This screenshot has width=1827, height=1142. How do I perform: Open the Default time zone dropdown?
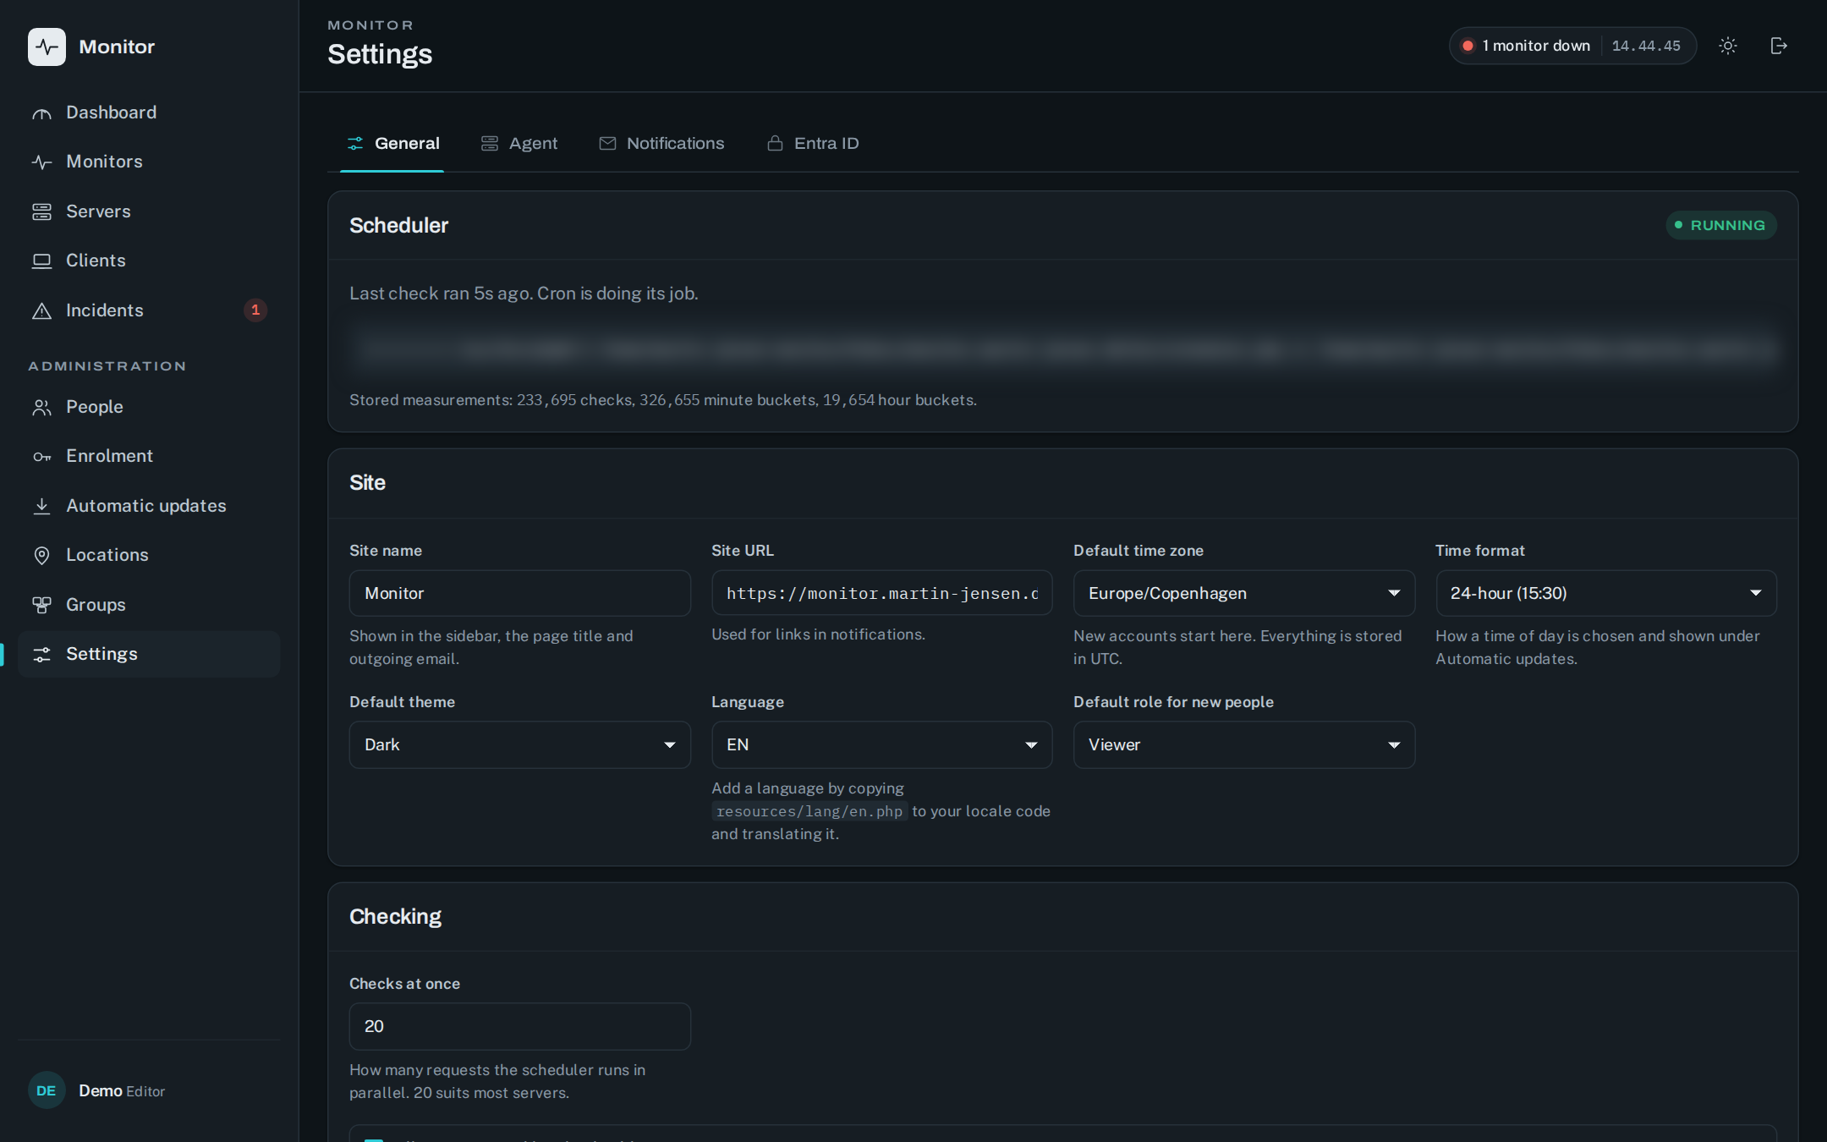(x=1244, y=593)
